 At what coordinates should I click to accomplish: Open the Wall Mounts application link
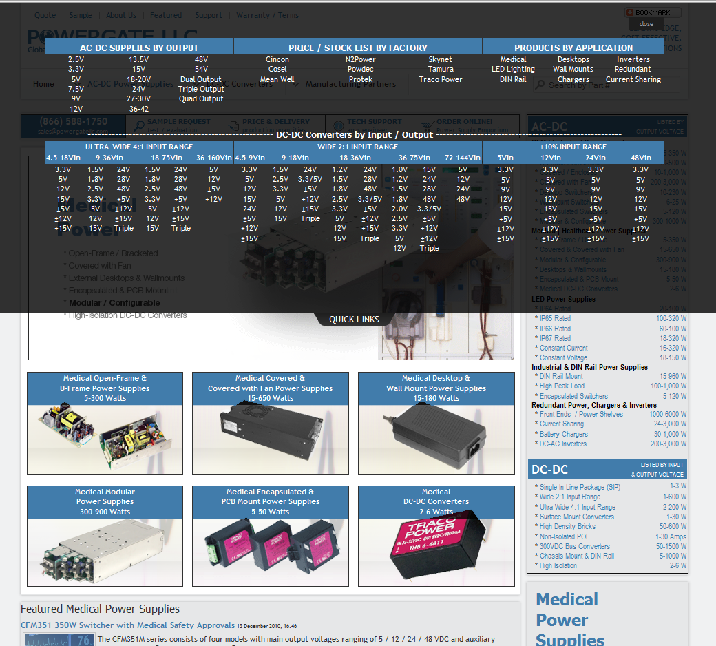573,69
